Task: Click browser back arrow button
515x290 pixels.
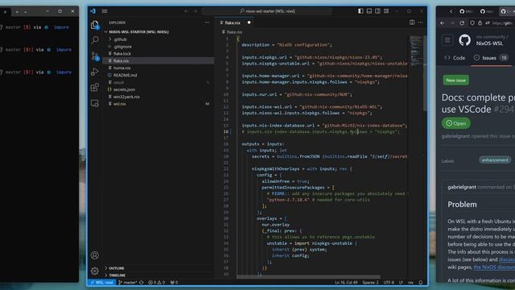Action: [x=443, y=23]
